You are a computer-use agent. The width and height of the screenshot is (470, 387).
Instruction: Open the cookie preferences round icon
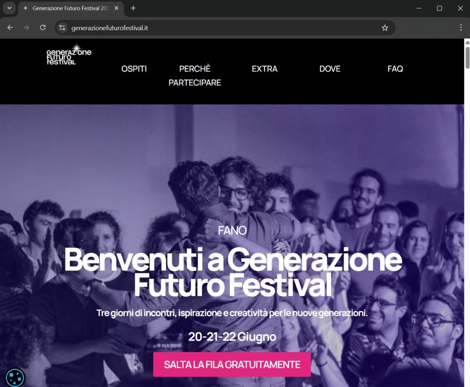(15, 378)
